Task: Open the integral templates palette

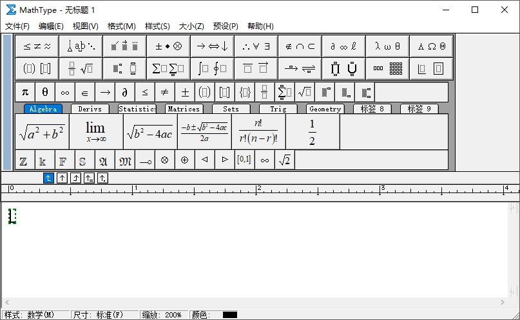Action: [212, 68]
